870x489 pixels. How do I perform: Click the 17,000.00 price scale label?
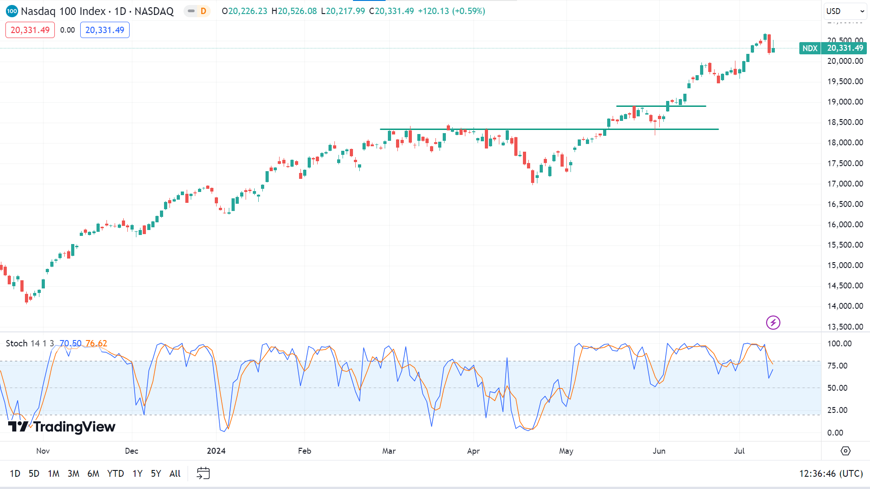tap(845, 184)
